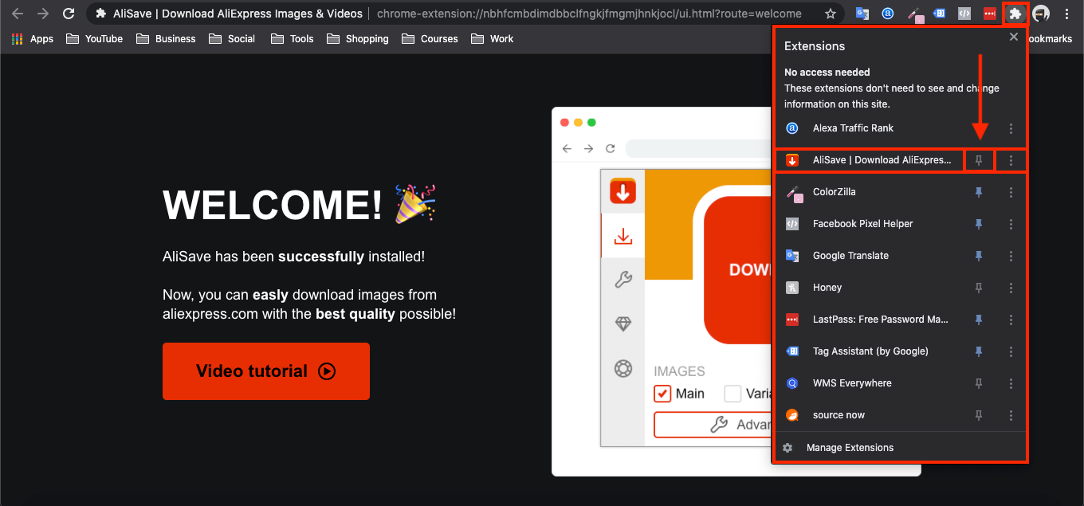Click the Google Translate extension toolbar icon

(x=862, y=14)
